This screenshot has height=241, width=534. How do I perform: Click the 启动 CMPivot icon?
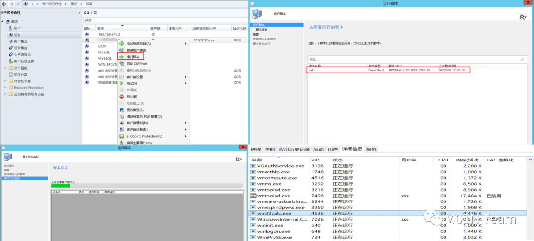pos(122,64)
